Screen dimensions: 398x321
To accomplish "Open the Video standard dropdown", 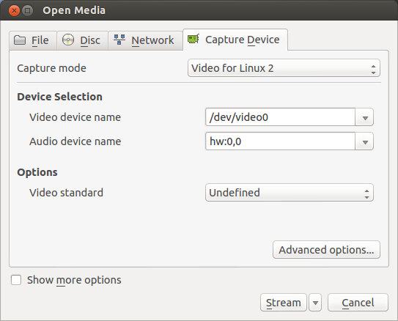I will pyautogui.click(x=290, y=193).
